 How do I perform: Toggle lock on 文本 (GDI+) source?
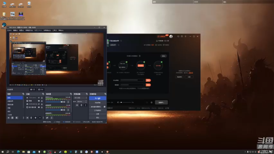(42, 98)
